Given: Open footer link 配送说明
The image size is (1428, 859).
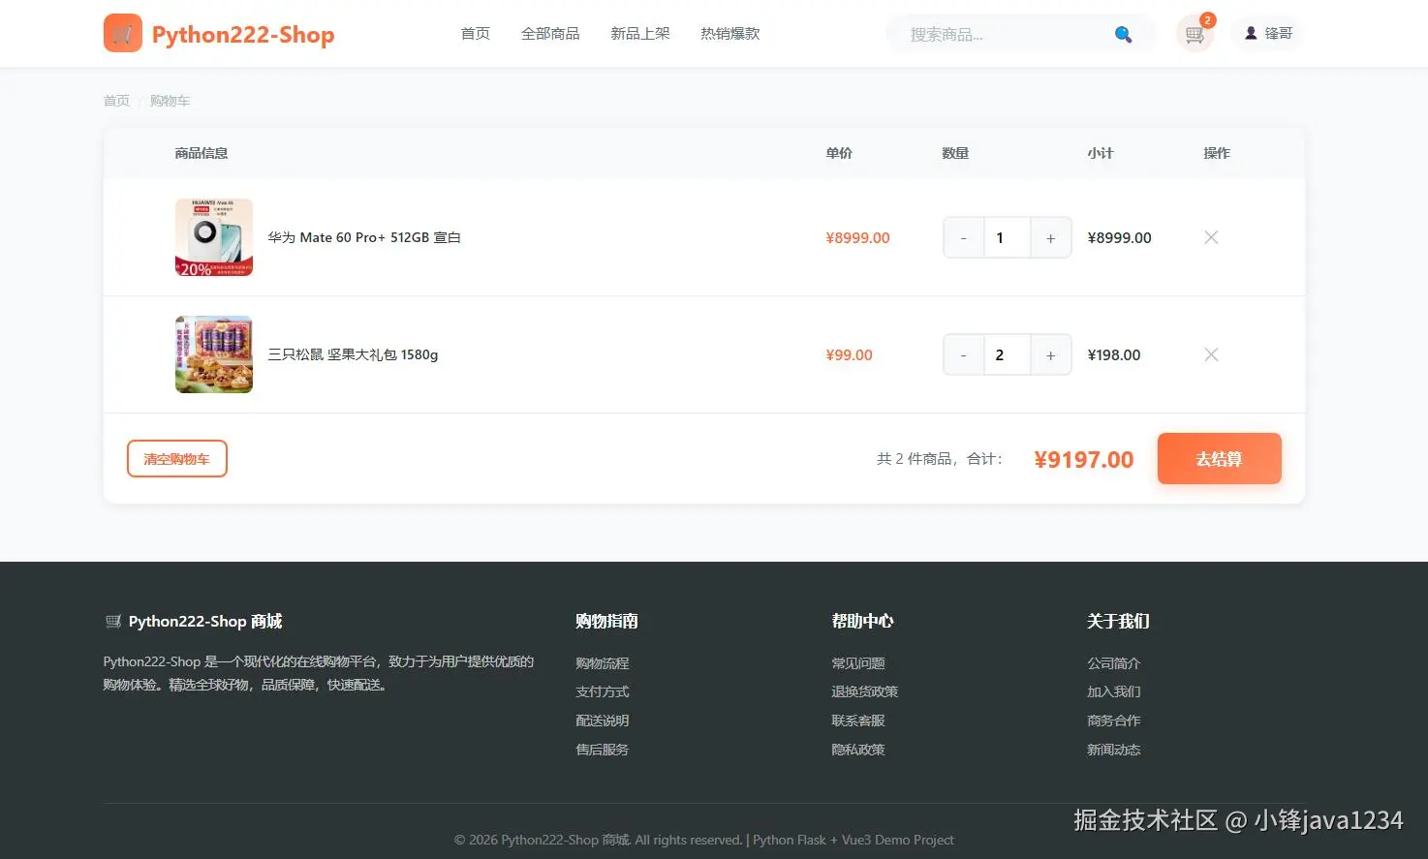Looking at the screenshot, I should [603, 721].
